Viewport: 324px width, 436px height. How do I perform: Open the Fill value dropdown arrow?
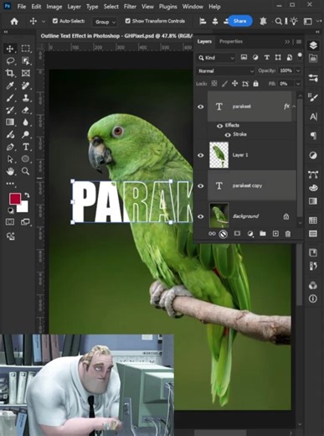tap(298, 84)
